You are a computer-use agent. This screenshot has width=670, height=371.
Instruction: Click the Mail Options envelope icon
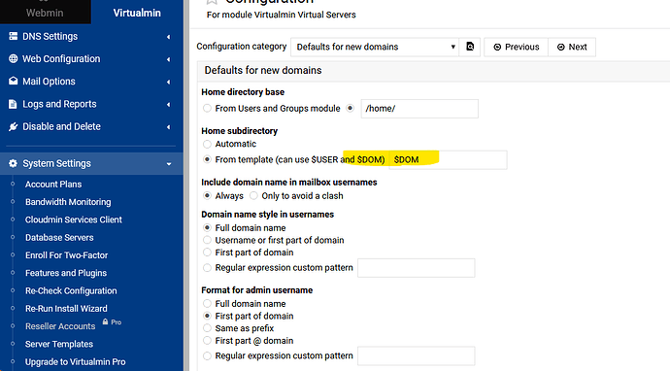(x=14, y=81)
